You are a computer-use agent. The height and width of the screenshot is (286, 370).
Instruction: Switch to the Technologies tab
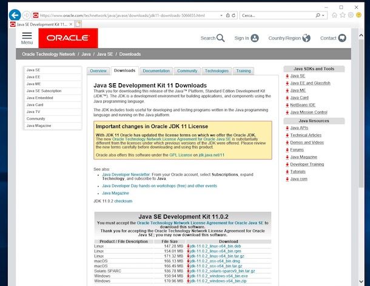(x=217, y=71)
